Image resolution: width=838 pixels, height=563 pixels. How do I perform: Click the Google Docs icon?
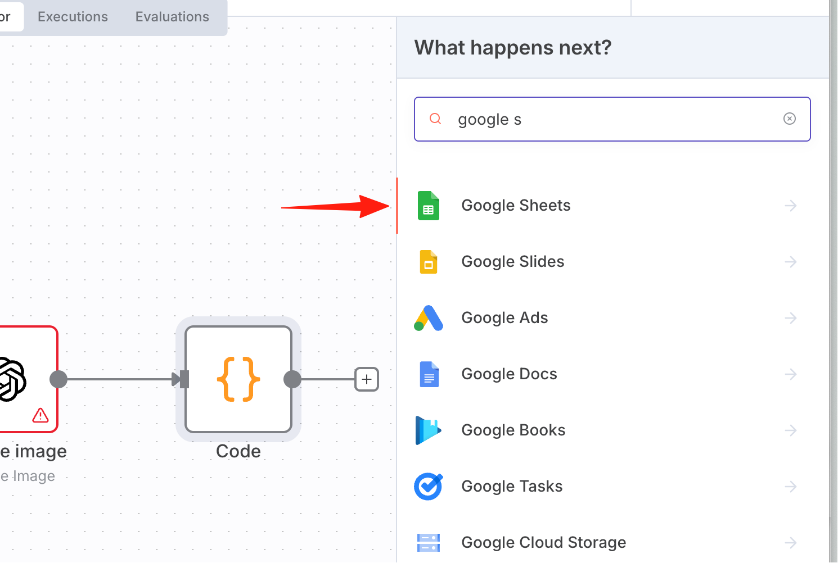click(x=429, y=374)
